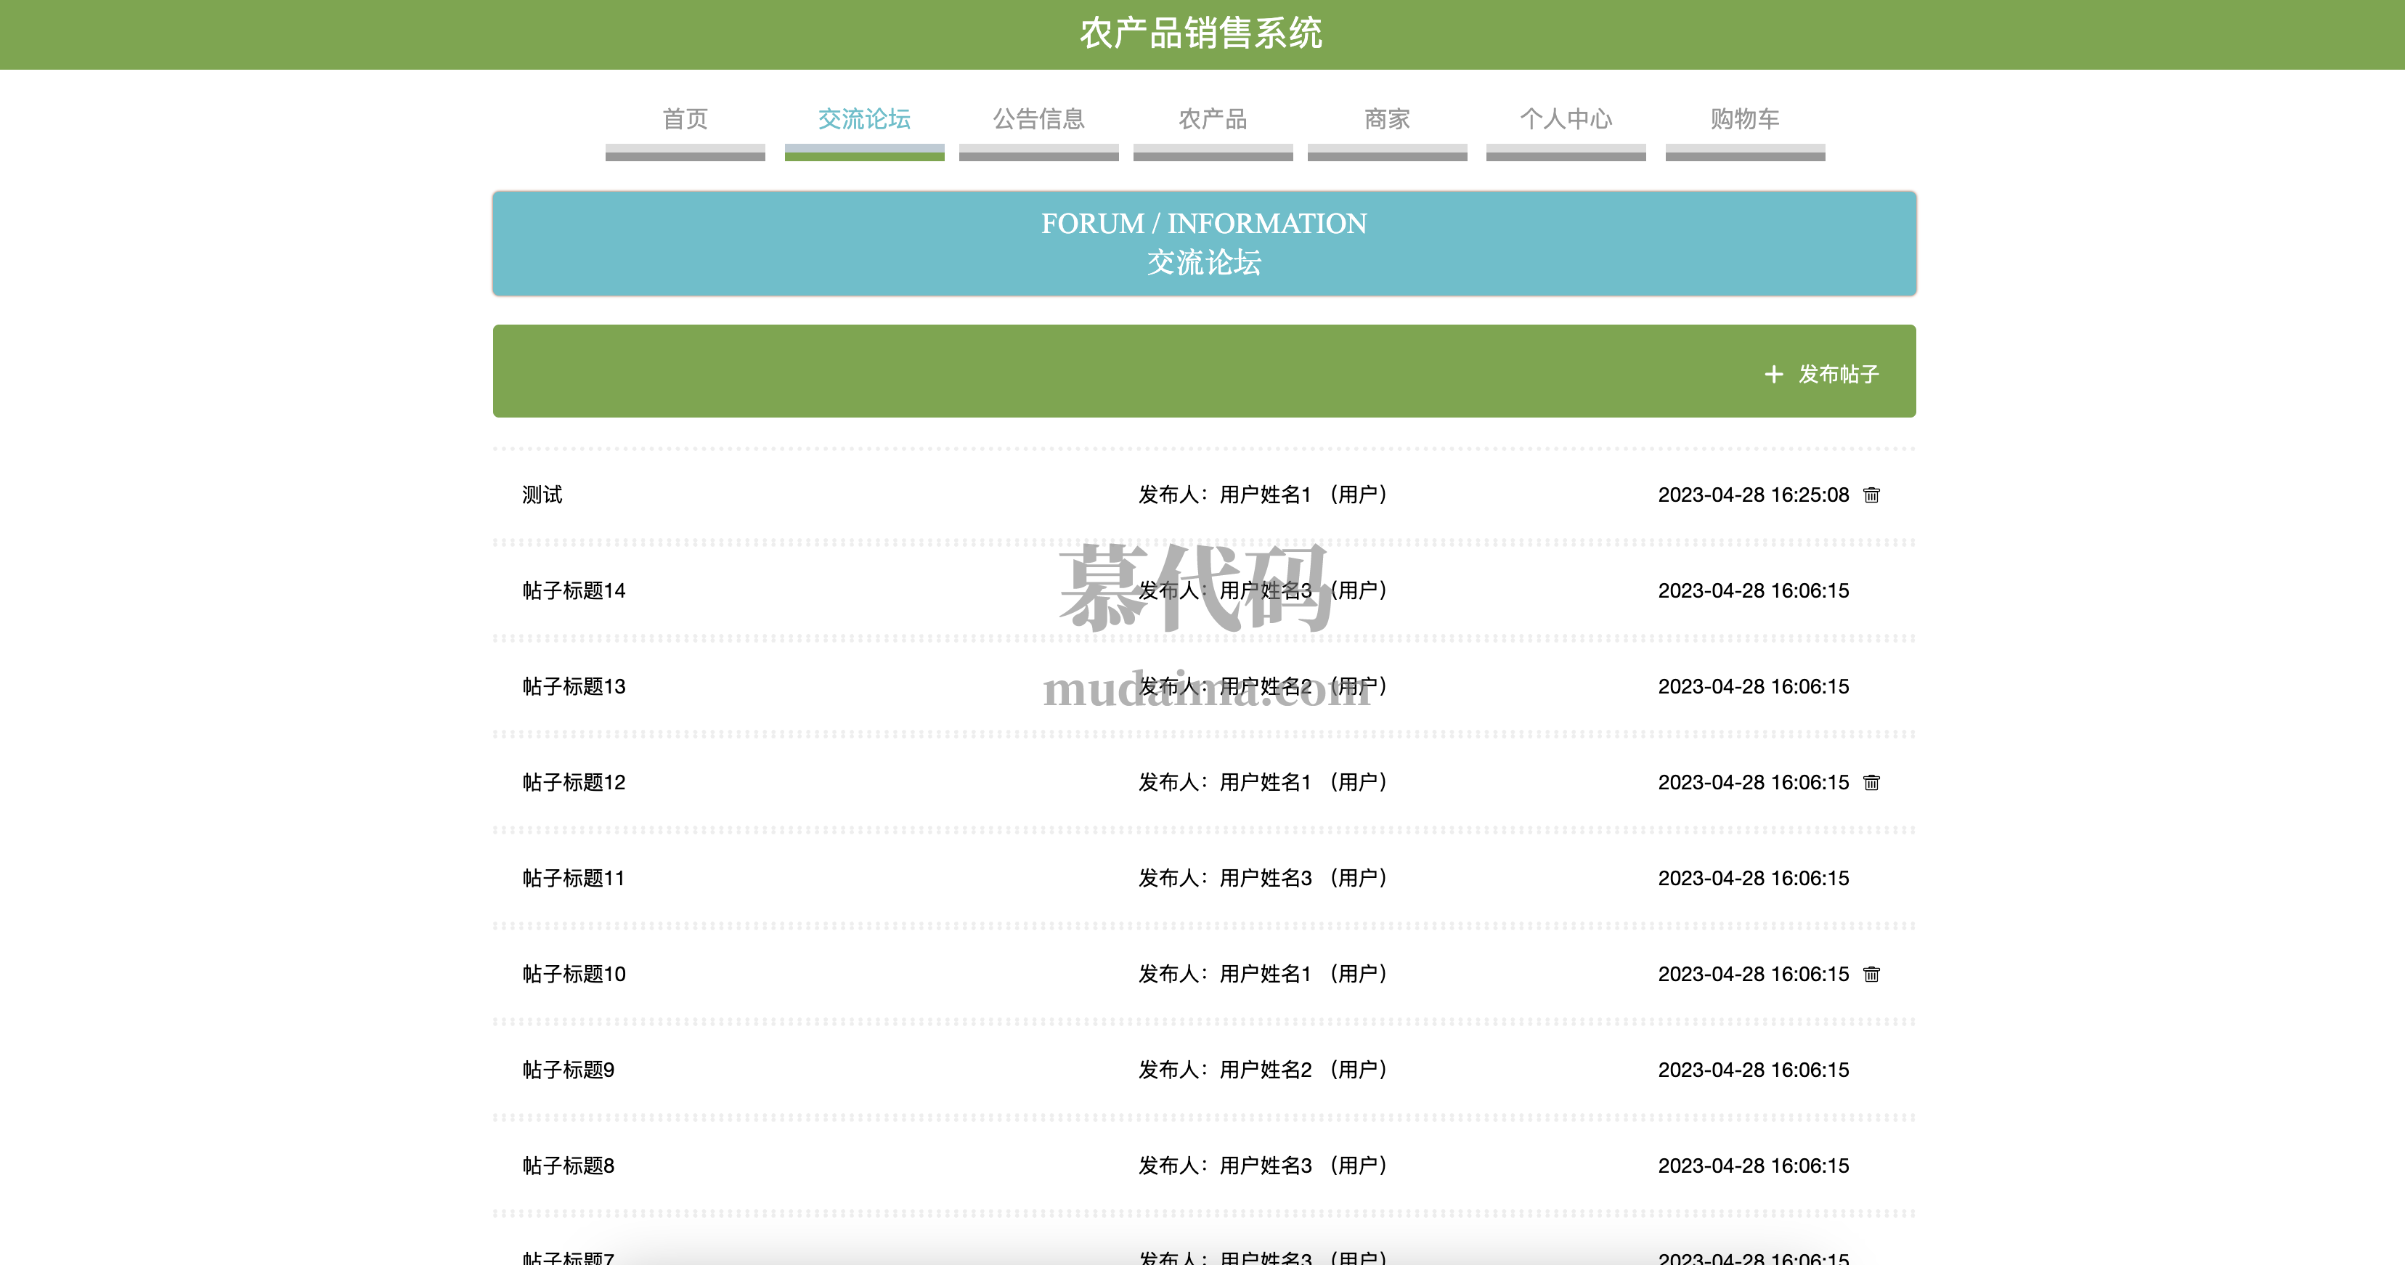Go to 公告信息 tab
Screen dimensions: 2405x1265
click(1038, 120)
